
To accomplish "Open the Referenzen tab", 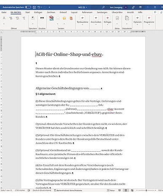I will click(x=87, y=12).
